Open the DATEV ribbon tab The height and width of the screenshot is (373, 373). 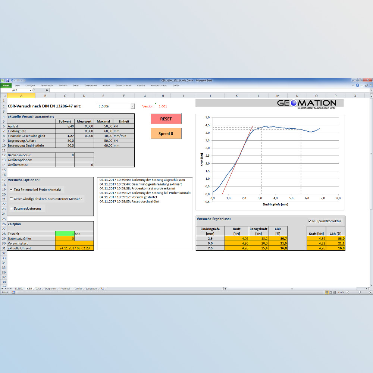tap(176, 85)
